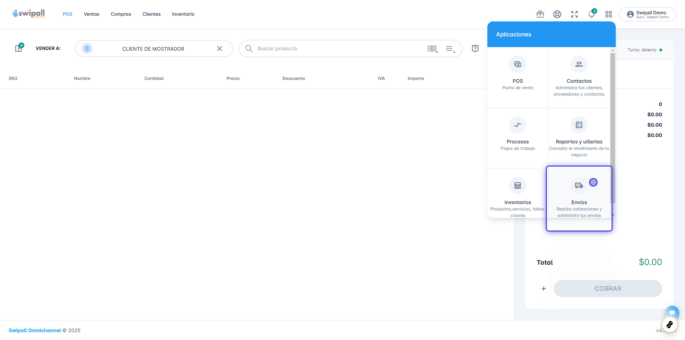Open the Procesos application tile
The width and height of the screenshot is (685, 340).
click(x=518, y=138)
